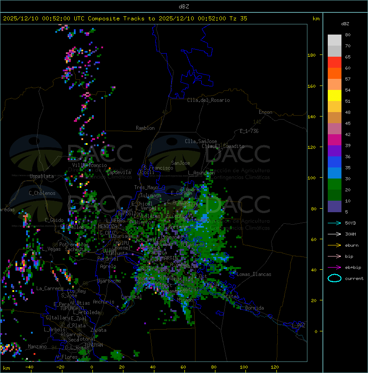Screen dimensions: 368x373
Task: Click the '30HM' legend label
Action: [x=350, y=234]
